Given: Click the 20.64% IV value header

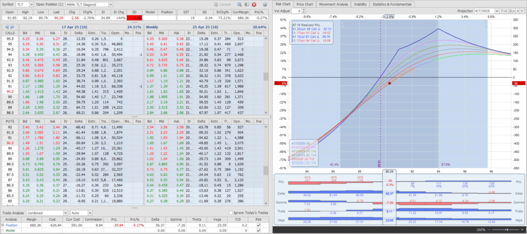Looking at the screenshot, I should 259,27.
